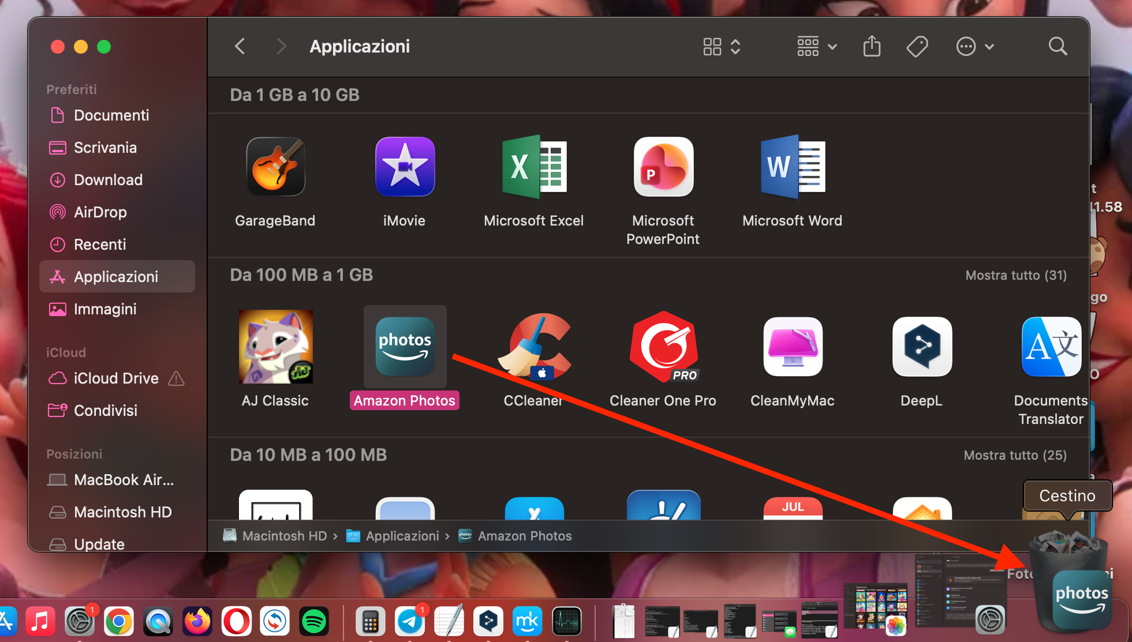Click Mostra tutto (25) link
Screen dimensions: 1132x642
point(1015,455)
